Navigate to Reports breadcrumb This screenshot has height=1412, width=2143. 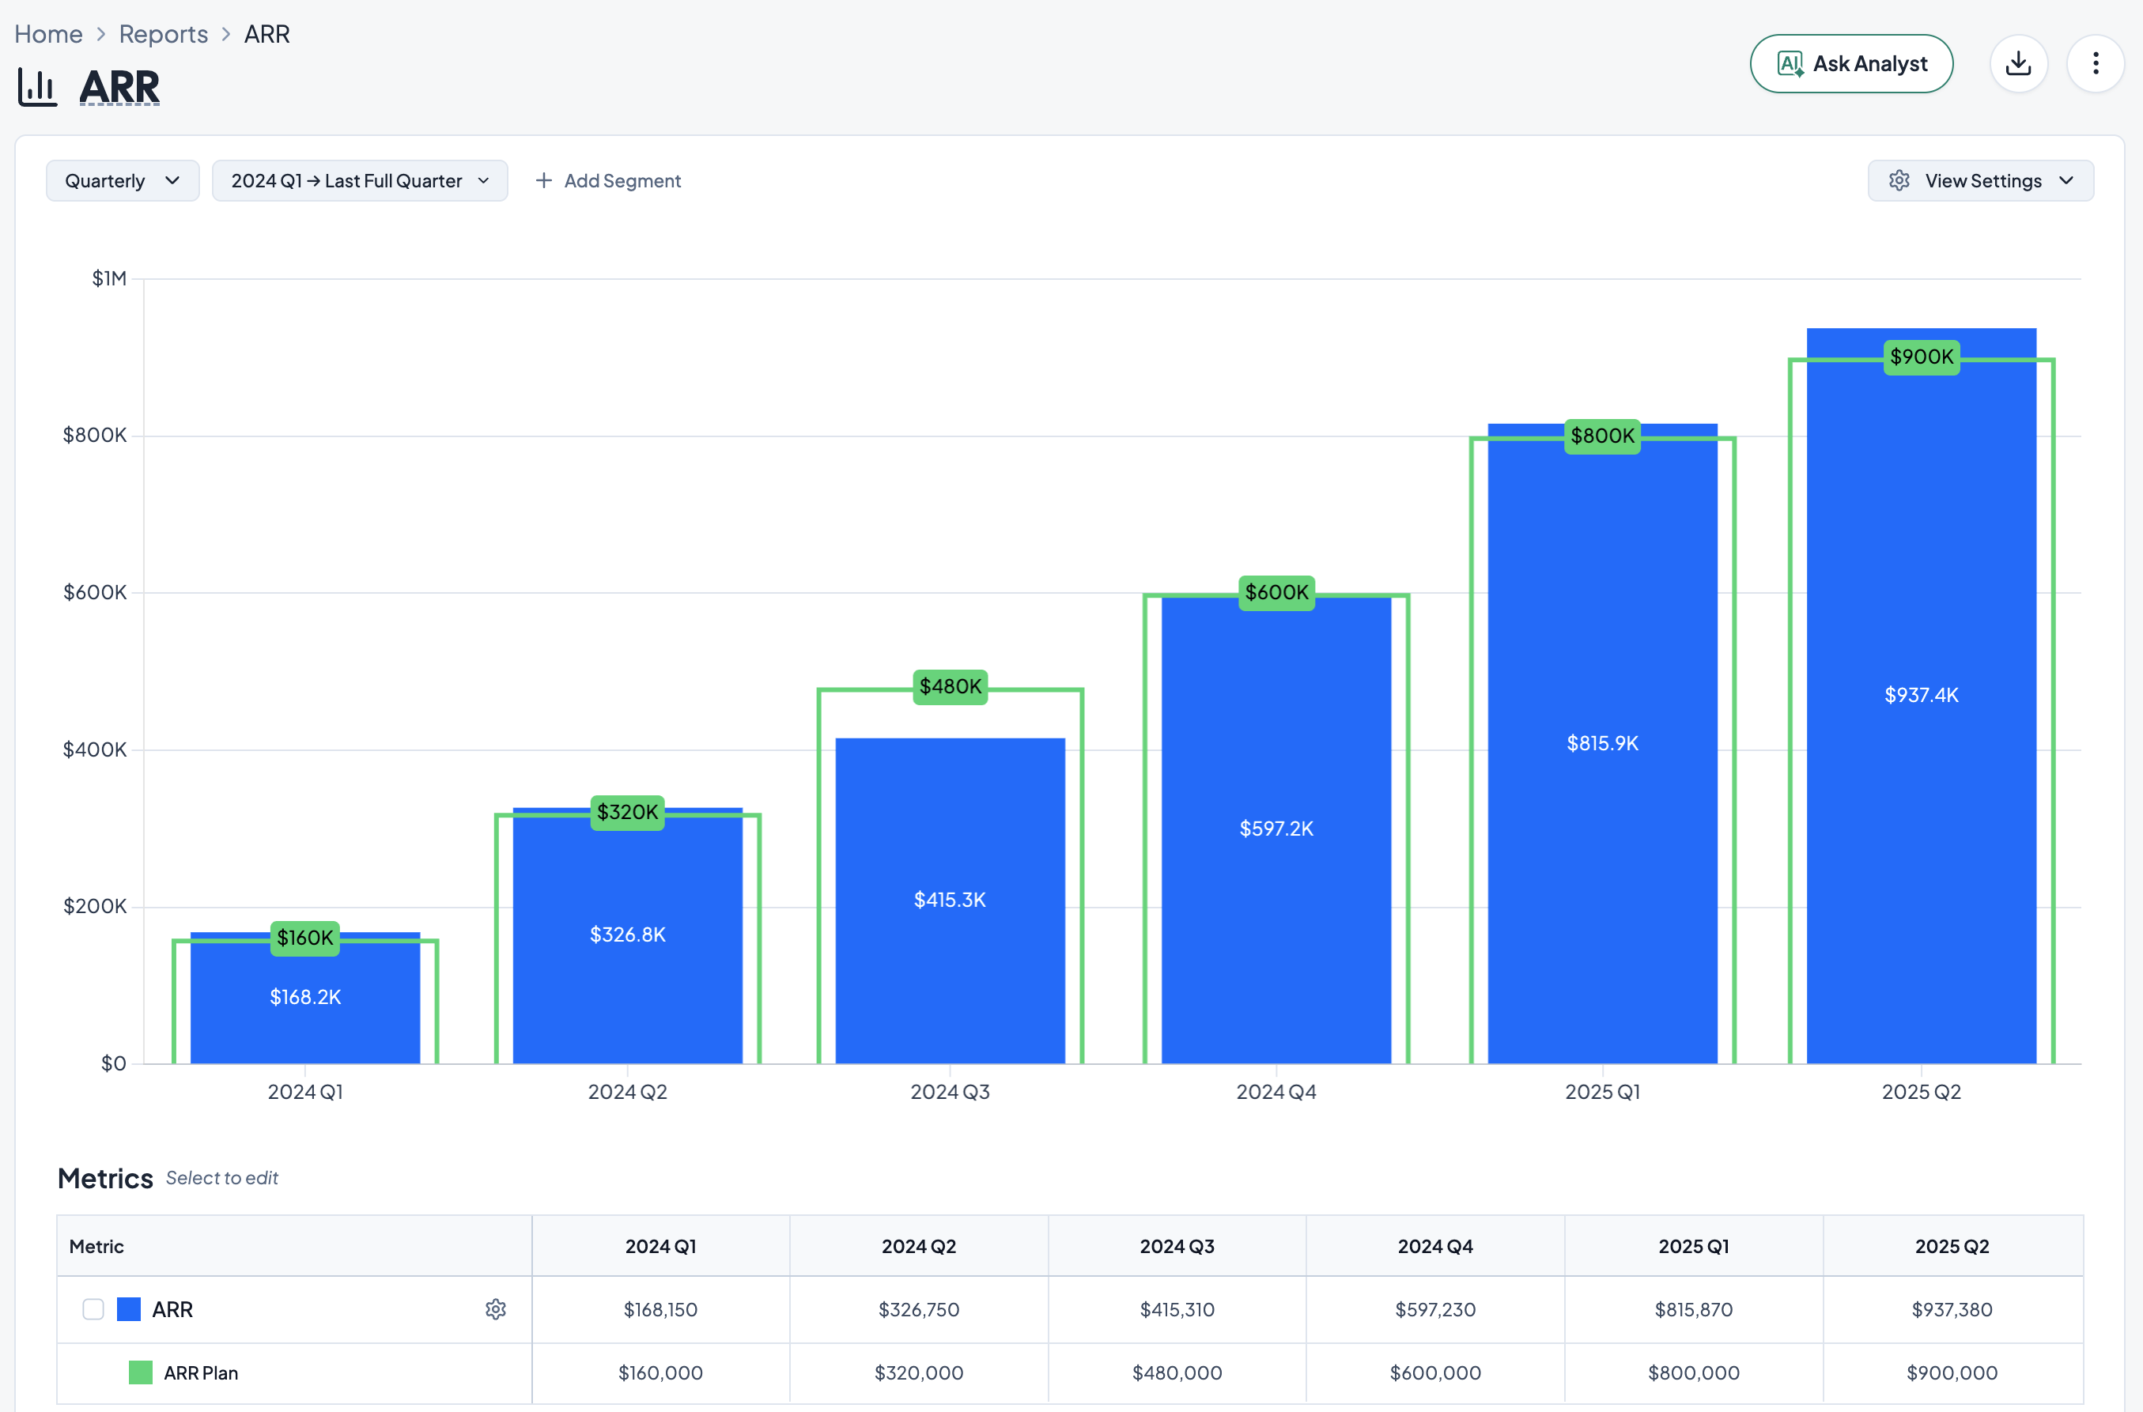coord(163,34)
